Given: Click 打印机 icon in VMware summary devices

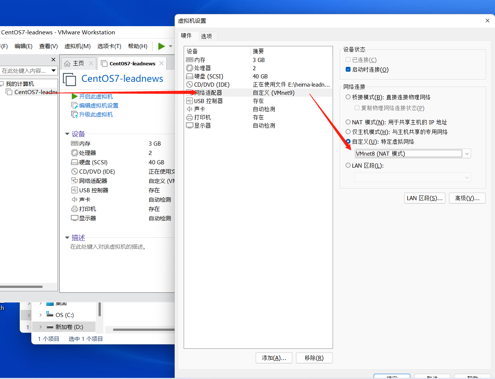Looking at the screenshot, I should pyautogui.click(x=75, y=209).
